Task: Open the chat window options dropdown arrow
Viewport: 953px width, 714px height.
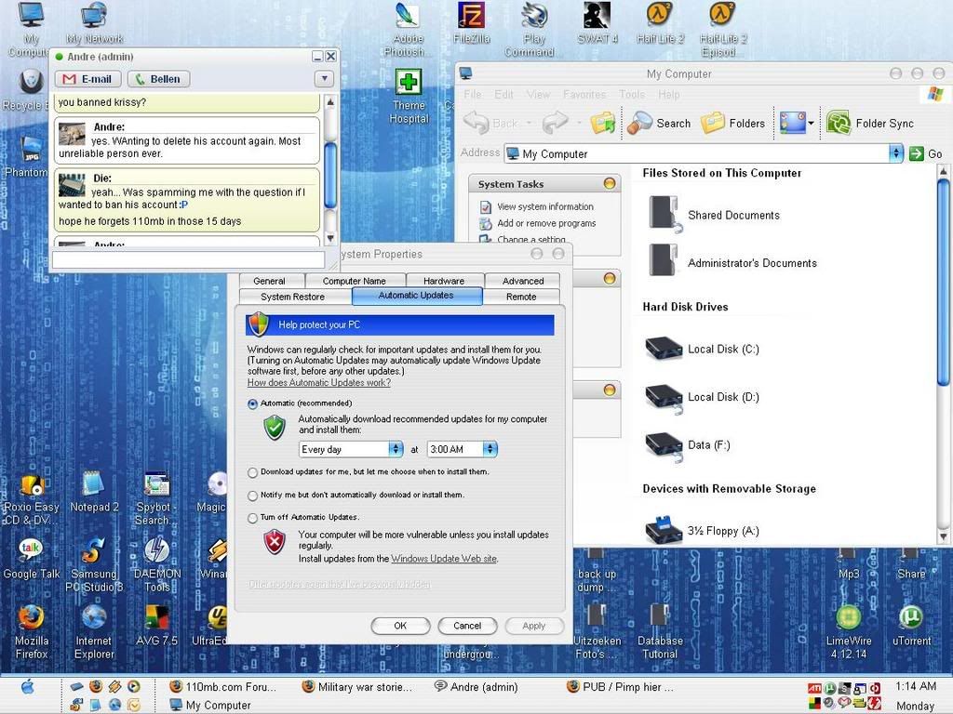Action: (x=325, y=78)
